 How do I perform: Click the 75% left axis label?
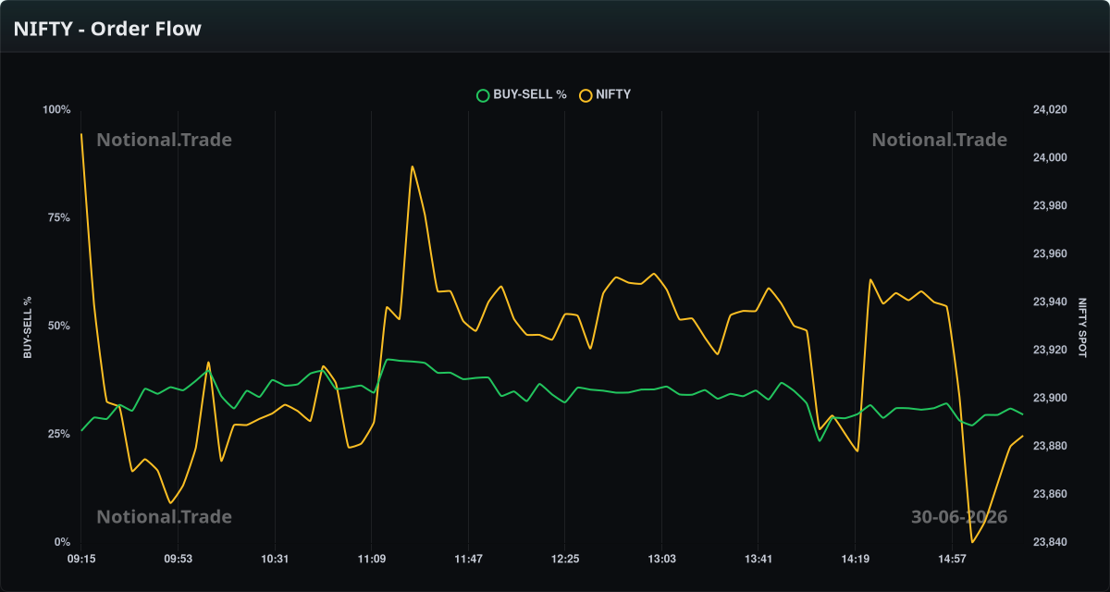[x=59, y=217]
